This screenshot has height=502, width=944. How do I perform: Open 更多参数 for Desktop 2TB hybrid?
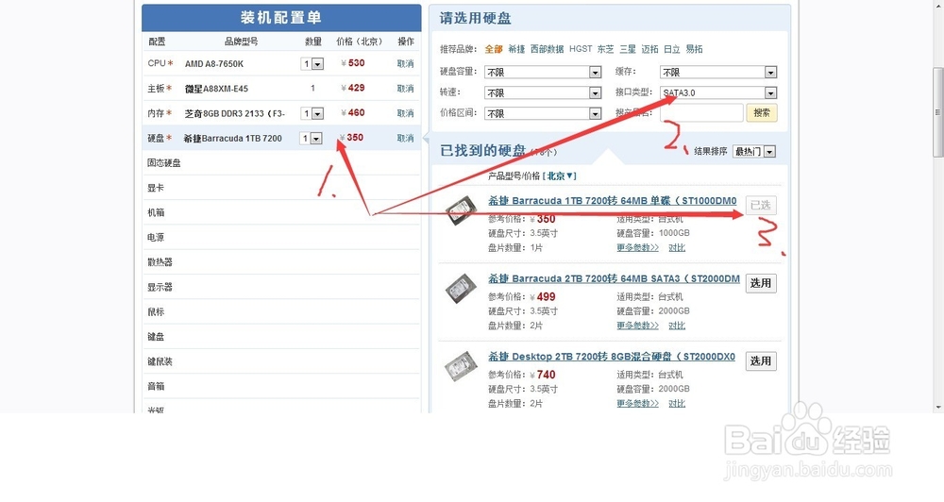click(x=637, y=403)
